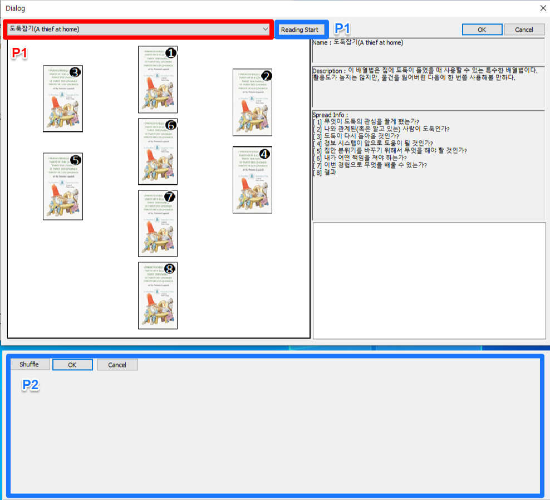Click Cancel in the top dialog

[524, 30]
